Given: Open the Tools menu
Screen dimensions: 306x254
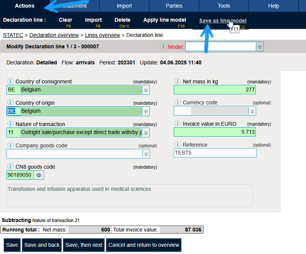Looking at the screenshot, I should coord(224,6).
